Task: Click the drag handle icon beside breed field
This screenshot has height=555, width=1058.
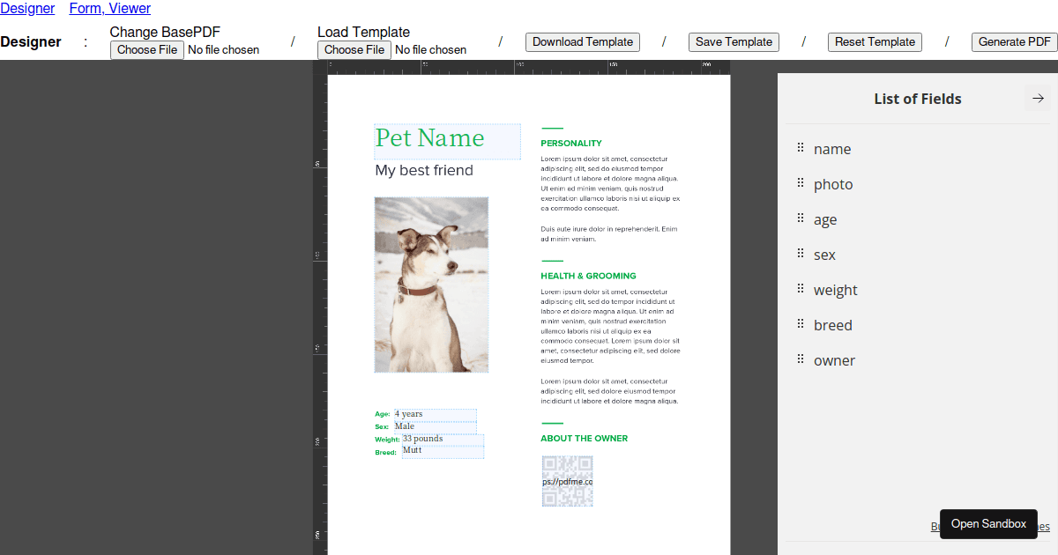Action: click(x=800, y=325)
